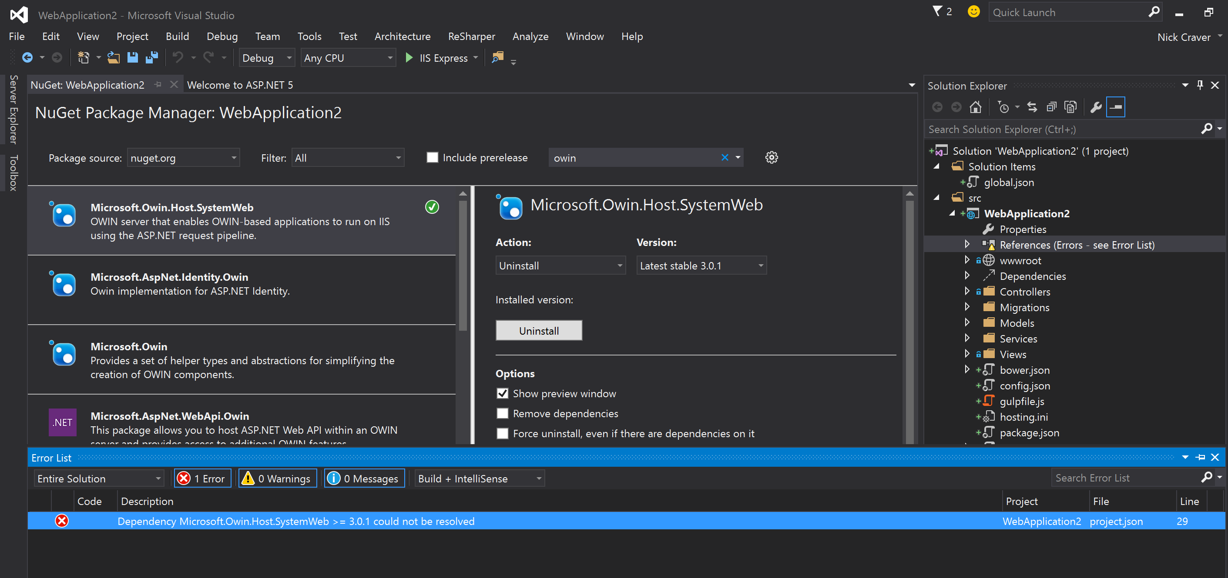Start IIS Express with the green play icon
Viewport: 1228px width, 578px height.
pyautogui.click(x=409, y=58)
